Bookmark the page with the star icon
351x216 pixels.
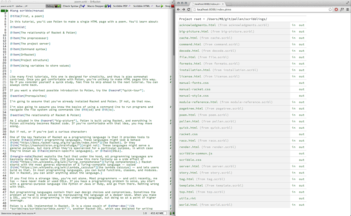pyautogui.click(x=330, y=10)
